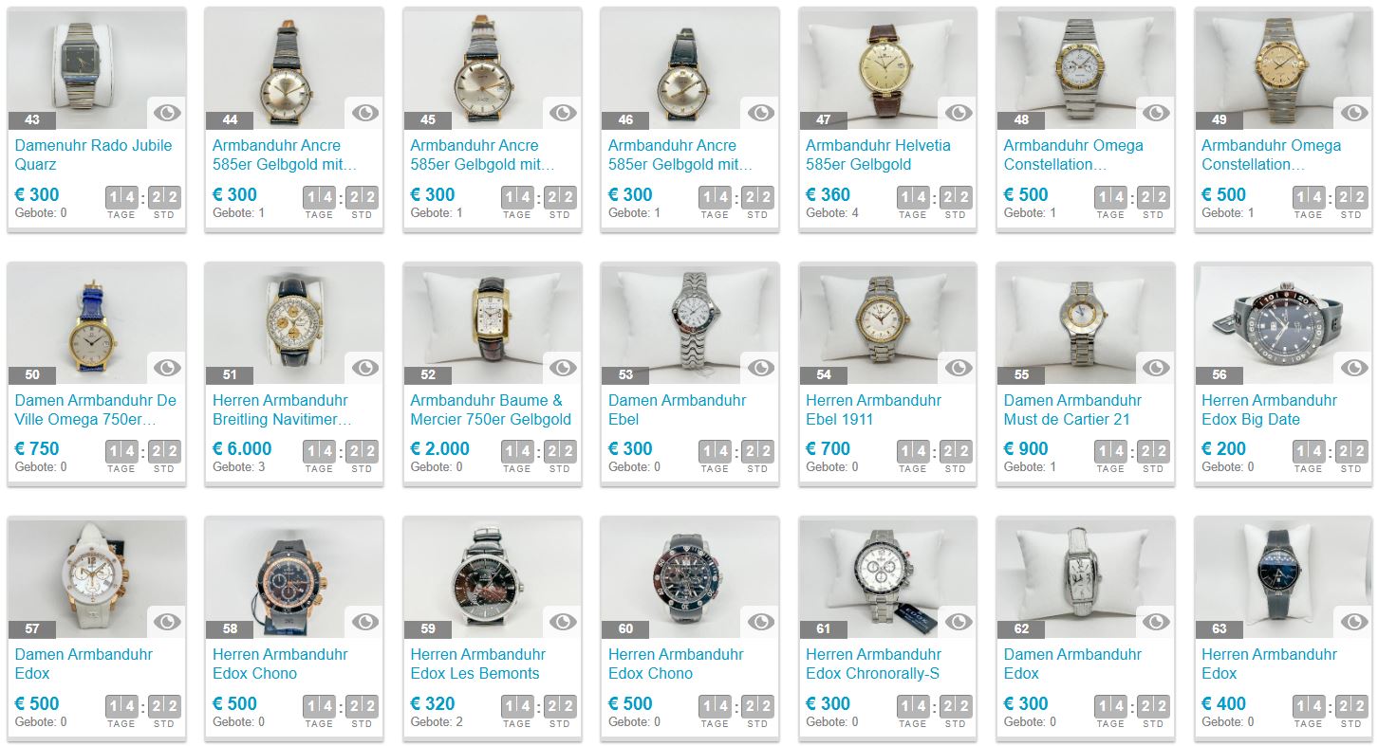The width and height of the screenshot is (1378, 746).
Task: Click the € 6.000 price on lot 51
Action: [x=242, y=448]
